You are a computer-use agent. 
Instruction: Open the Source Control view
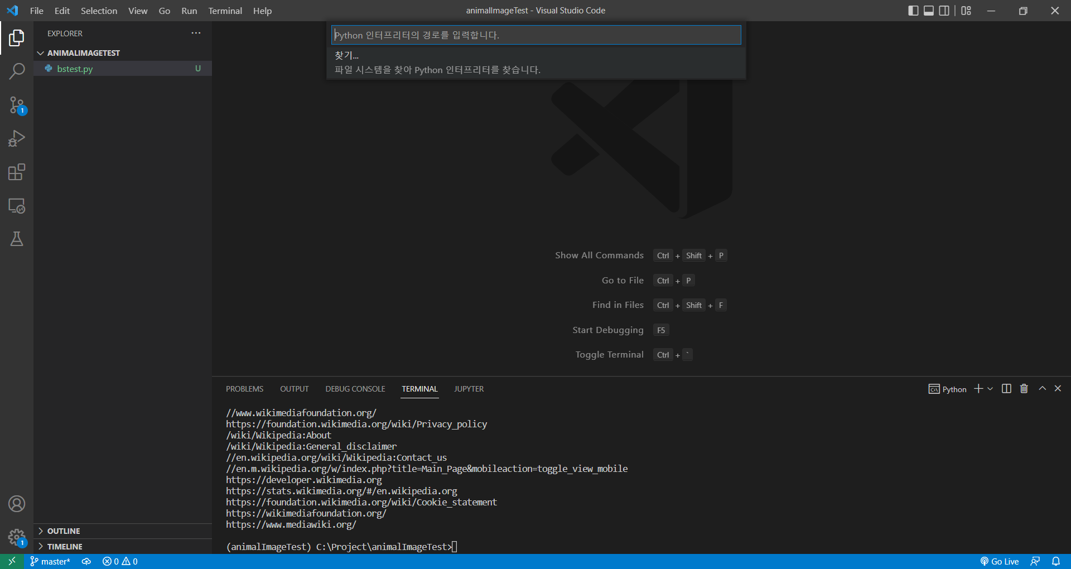pyautogui.click(x=17, y=105)
